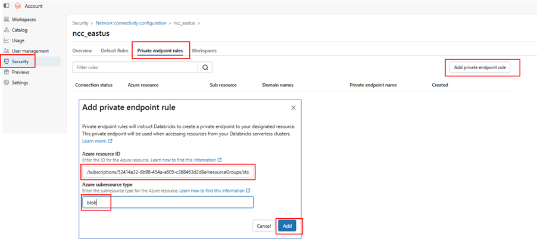537x242 pixels.
Task: Go to Usage in the sidebar
Action: 19,41
